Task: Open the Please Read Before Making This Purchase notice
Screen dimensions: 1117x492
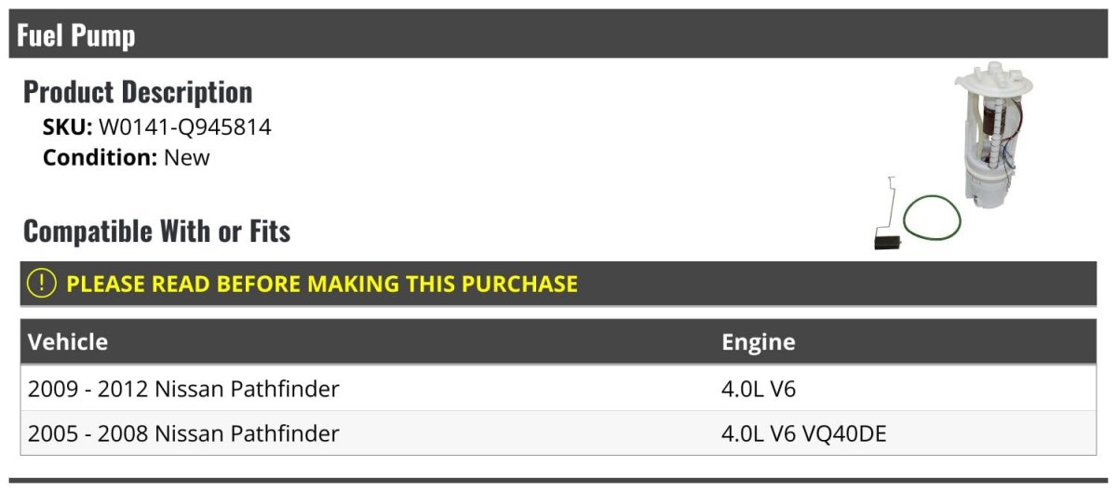Action: coord(322,284)
